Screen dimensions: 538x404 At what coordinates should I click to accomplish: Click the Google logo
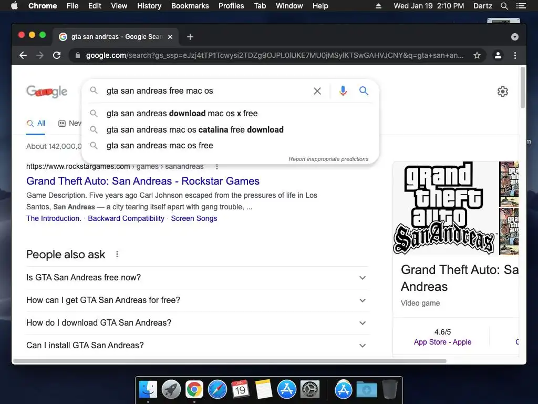[x=47, y=92]
